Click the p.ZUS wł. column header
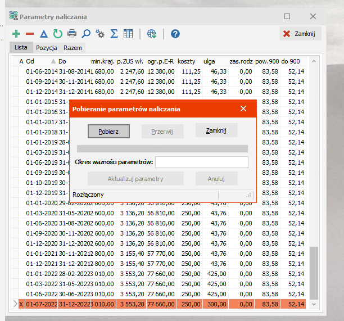Screen dimensions: 344x321 pyautogui.click(x=130, y=61)
